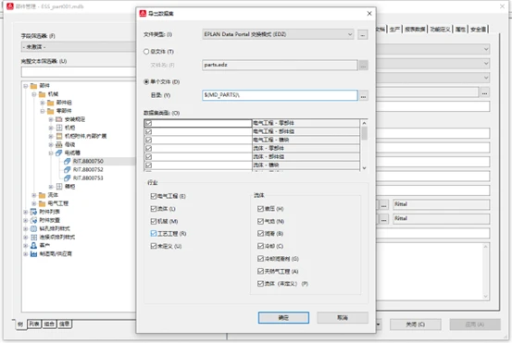Image resolution: width=512 pixels, height=343 pixels.
Task: Click the 制造商/供应商 factory icon
Action: [33, 253]
